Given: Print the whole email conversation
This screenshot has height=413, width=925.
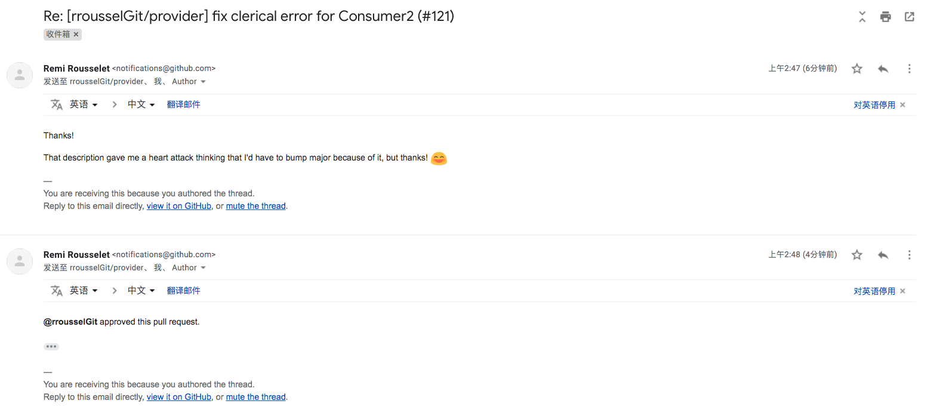Looking at the screenshot, I should [886, 17].
